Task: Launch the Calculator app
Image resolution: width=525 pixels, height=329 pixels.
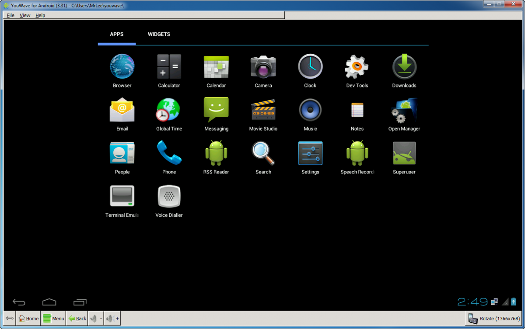Action: pyautogui.click(x=169, y=67)
